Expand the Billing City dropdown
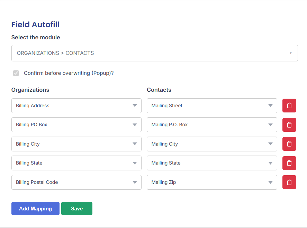 pyautogui.click(x=76, y=144)
